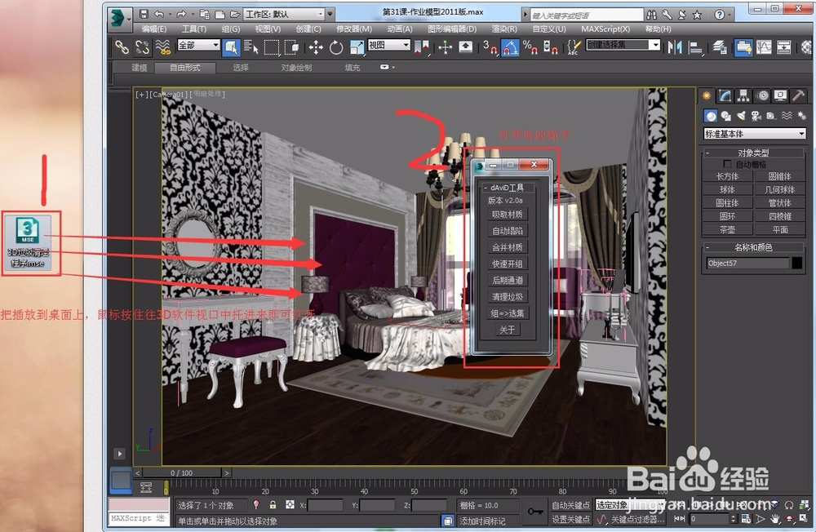The width and height of the screenshot is (816, 532).
Task: Click the Mirror tool icon
Action: click(675, 47)
